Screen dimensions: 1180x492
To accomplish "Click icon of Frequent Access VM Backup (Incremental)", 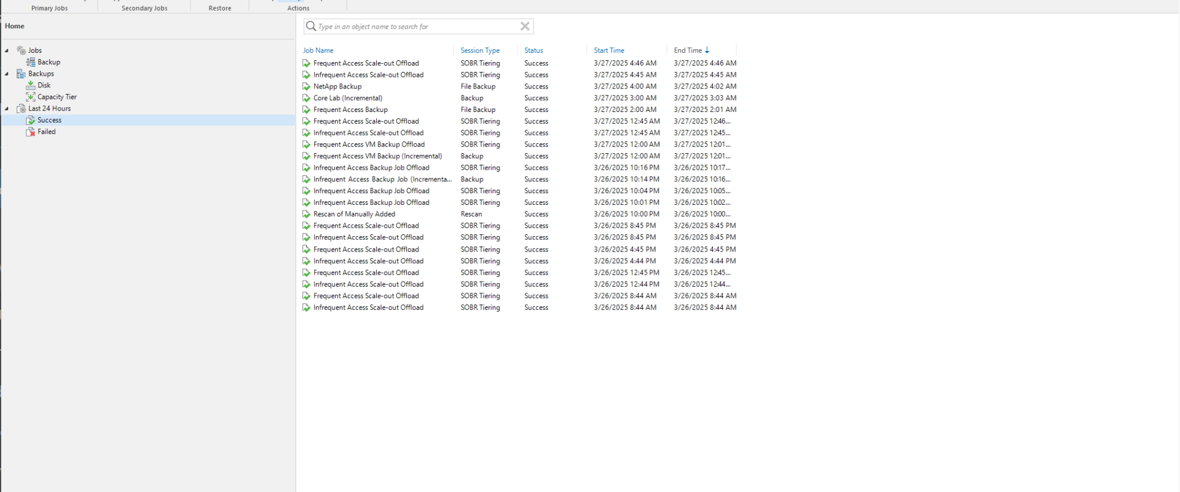I will [x=306, y=157].
